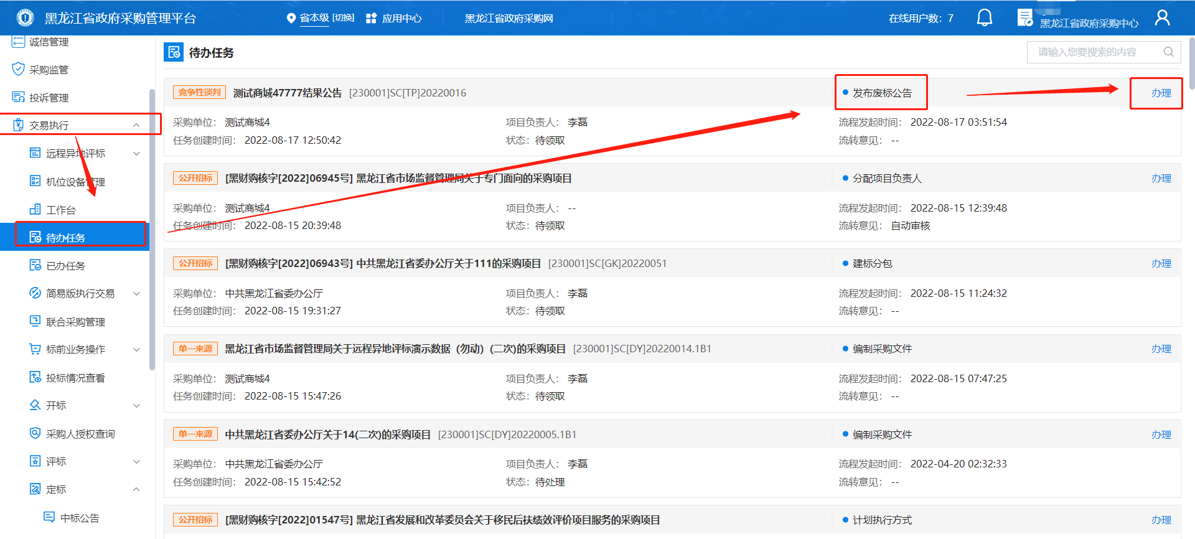The height and width of the screenshot is (539, 1195).
Task: Collapse the 交易执行 menu chevron
Action: [136, 125]
